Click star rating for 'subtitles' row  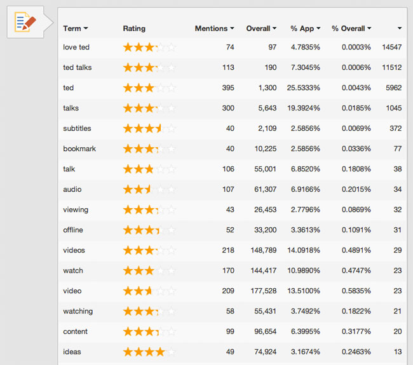pyautogui.click(x=149, y=128)
